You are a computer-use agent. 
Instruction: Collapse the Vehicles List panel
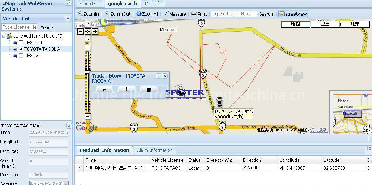point(68,19)
